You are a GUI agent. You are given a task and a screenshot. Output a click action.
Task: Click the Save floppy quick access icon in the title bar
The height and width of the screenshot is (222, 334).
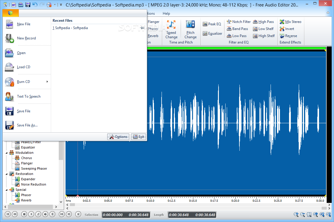click(x=28, y=4)
